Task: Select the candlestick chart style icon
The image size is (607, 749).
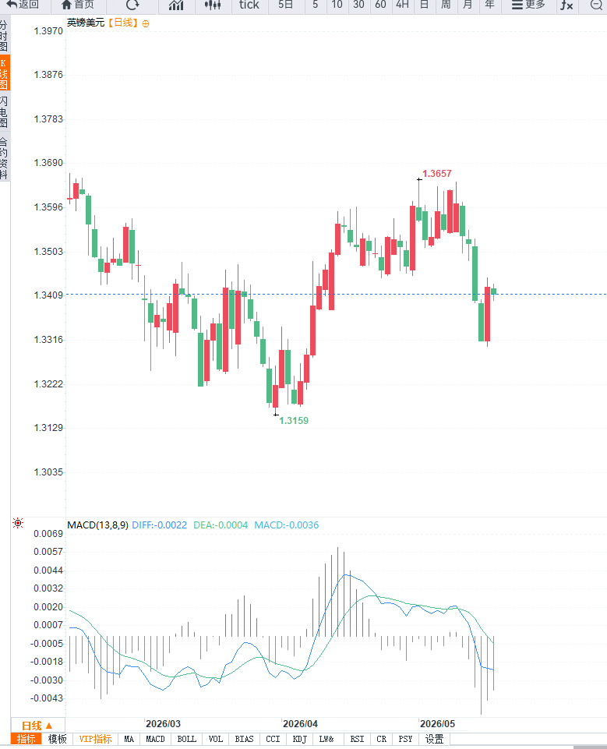Action: (213, 5)
